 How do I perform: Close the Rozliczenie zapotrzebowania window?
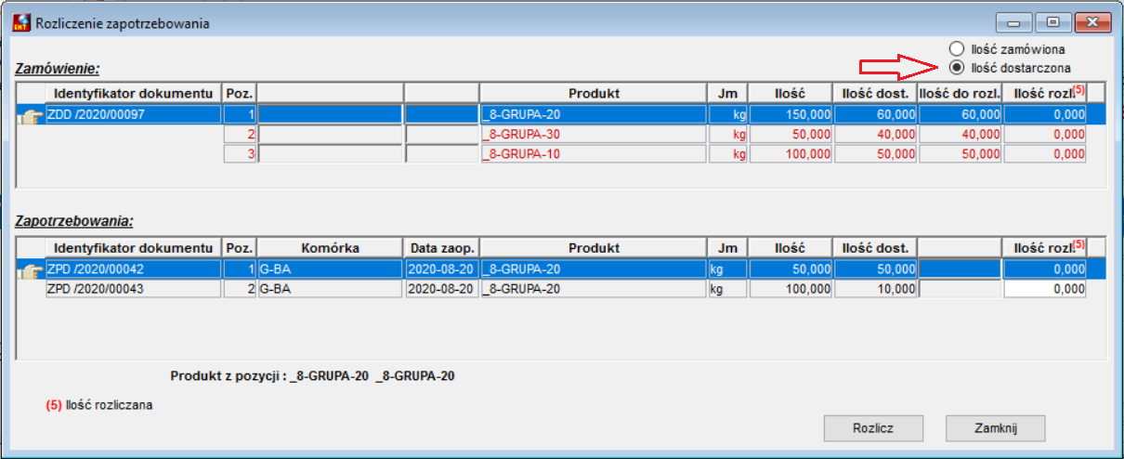1092,21
